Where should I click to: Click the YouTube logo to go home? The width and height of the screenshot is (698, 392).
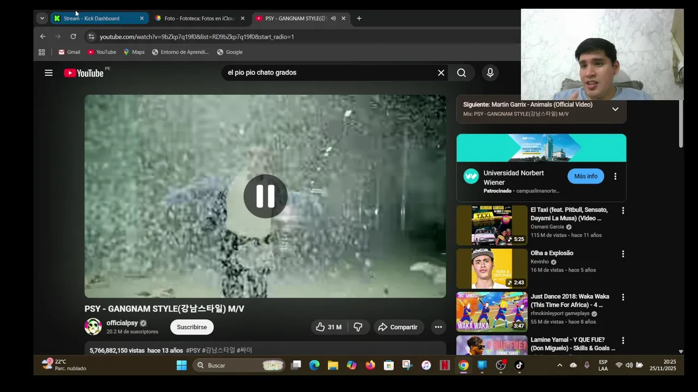pos(83,73)
